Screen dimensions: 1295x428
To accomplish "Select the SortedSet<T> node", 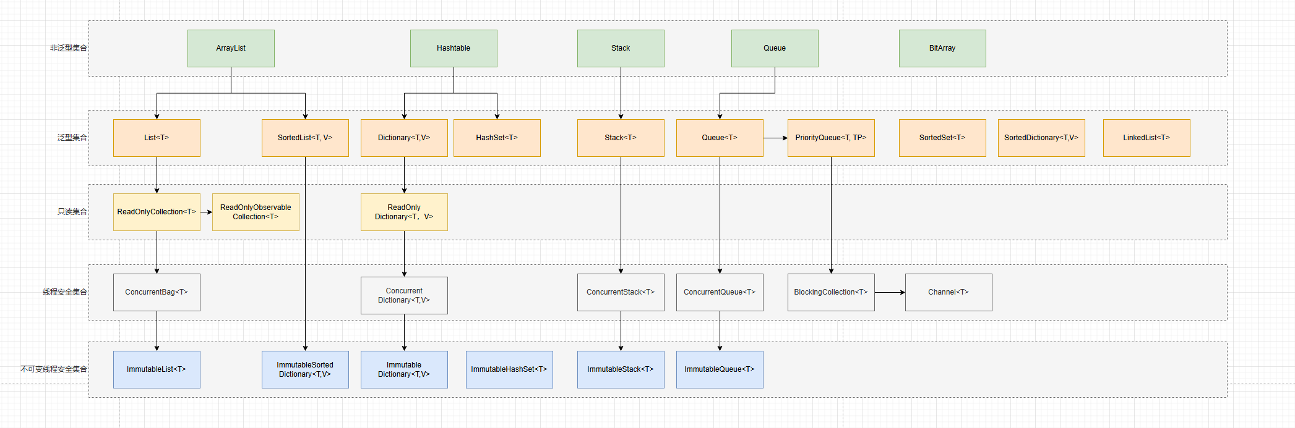I will pos(942,138).
